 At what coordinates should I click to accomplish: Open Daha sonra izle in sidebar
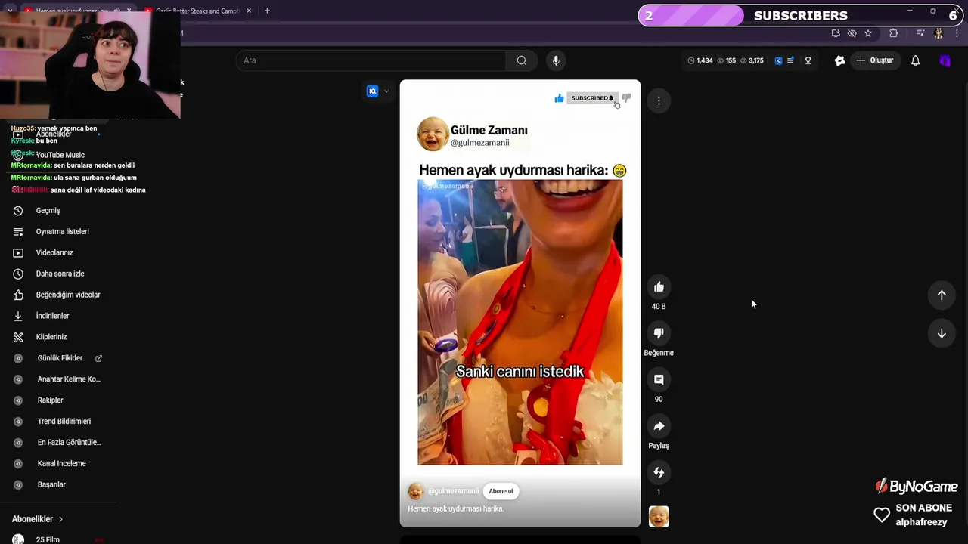tap(60, 274)
